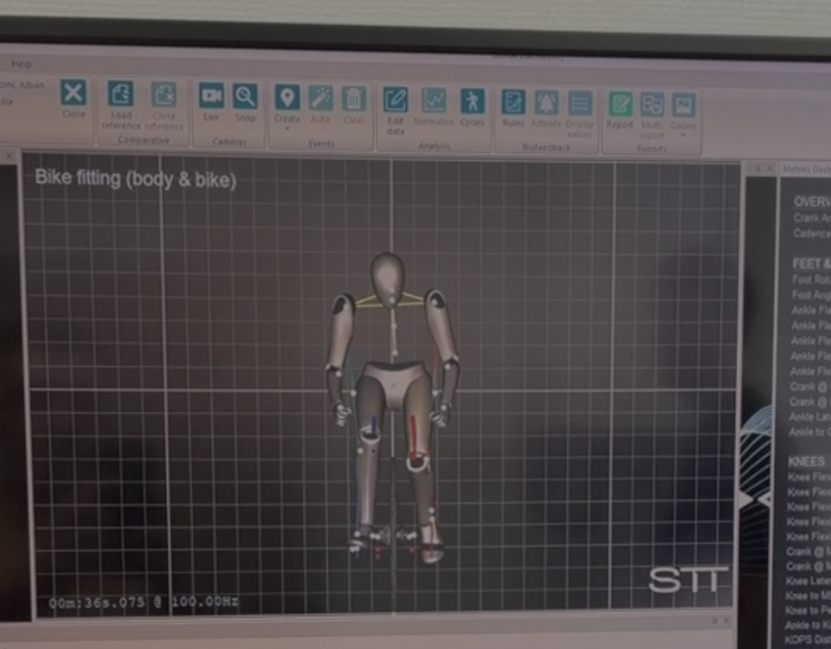Click the 3D mannequin model in viewport
The image size is (831, 649).
coord(393,407)
